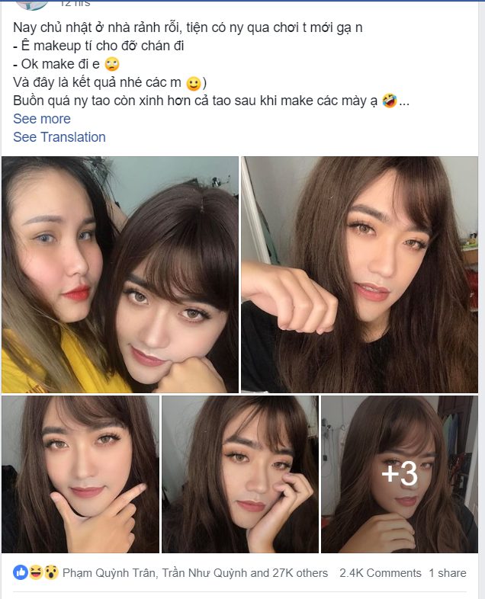485x599 pixels.
Task: View the "27K others" reactions list
Action: tap(300, 573)
